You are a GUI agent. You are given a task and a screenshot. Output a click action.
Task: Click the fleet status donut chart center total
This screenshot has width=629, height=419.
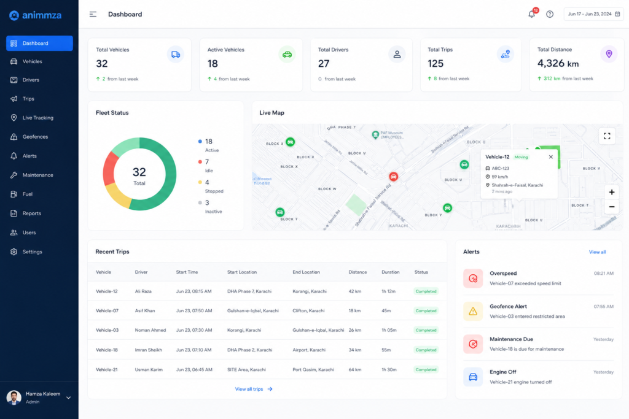point(139,176)
